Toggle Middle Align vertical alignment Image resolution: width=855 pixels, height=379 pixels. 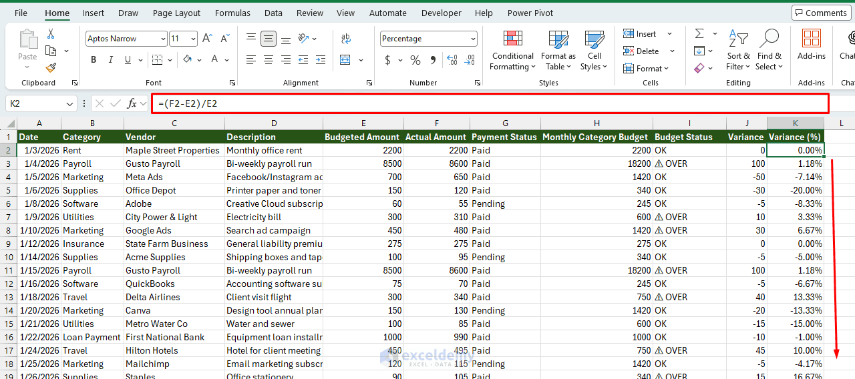pos(269,39)
